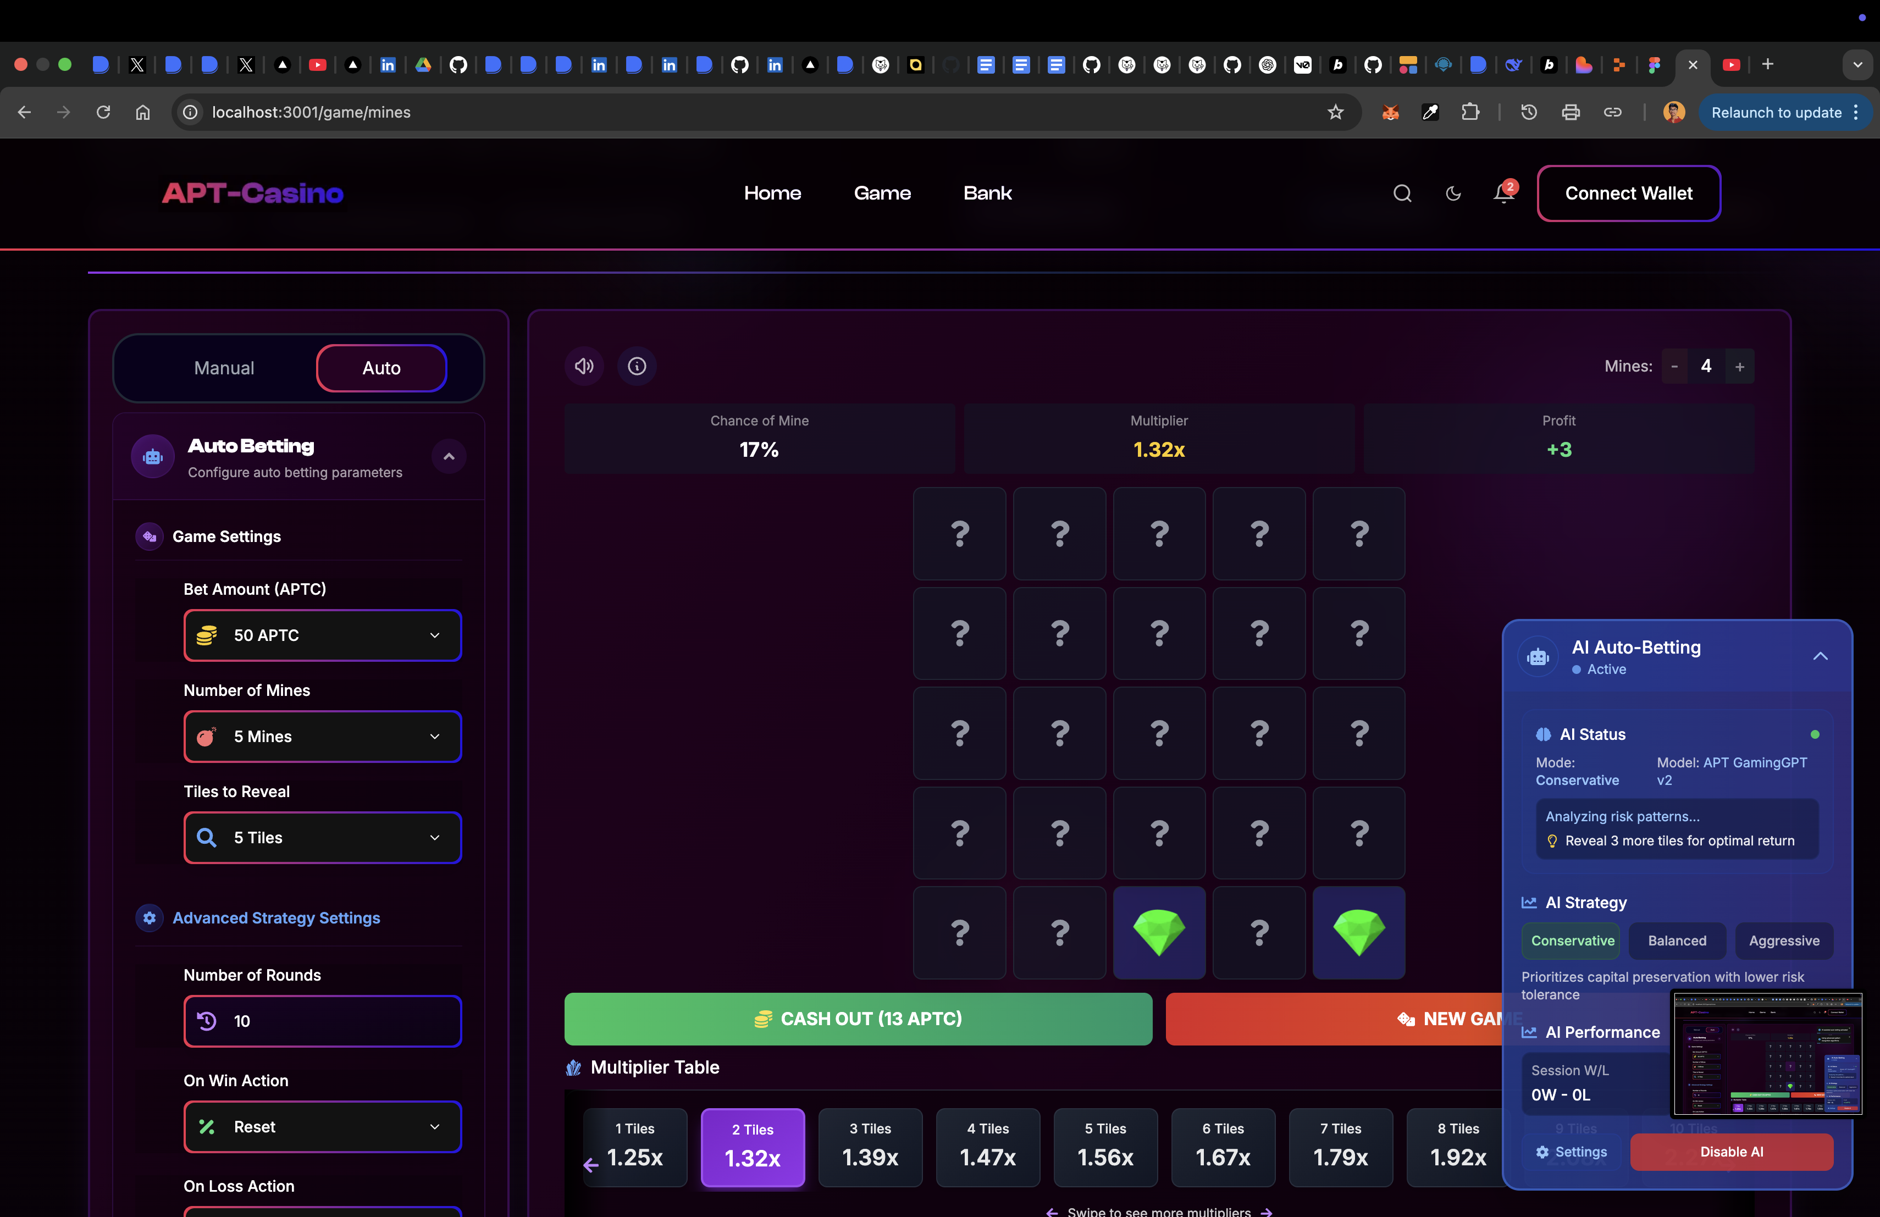Screen dimensions: 1880x1217
Task: Toggle dark mode moon icon
Action: [1453, 193]
